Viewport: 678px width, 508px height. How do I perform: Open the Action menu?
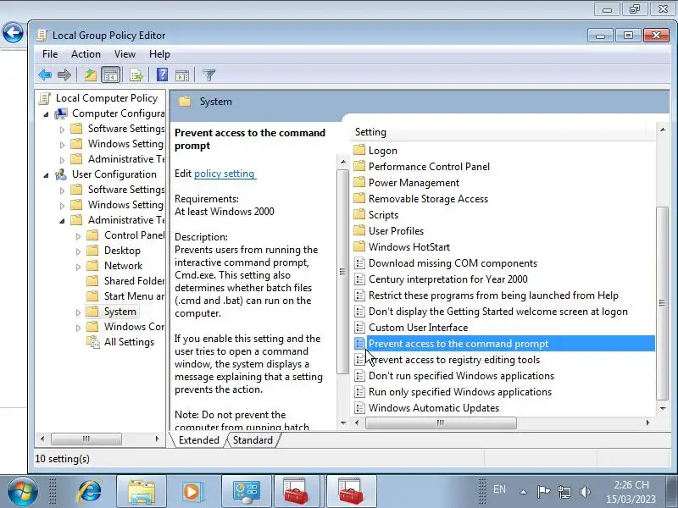click(86, 54)
